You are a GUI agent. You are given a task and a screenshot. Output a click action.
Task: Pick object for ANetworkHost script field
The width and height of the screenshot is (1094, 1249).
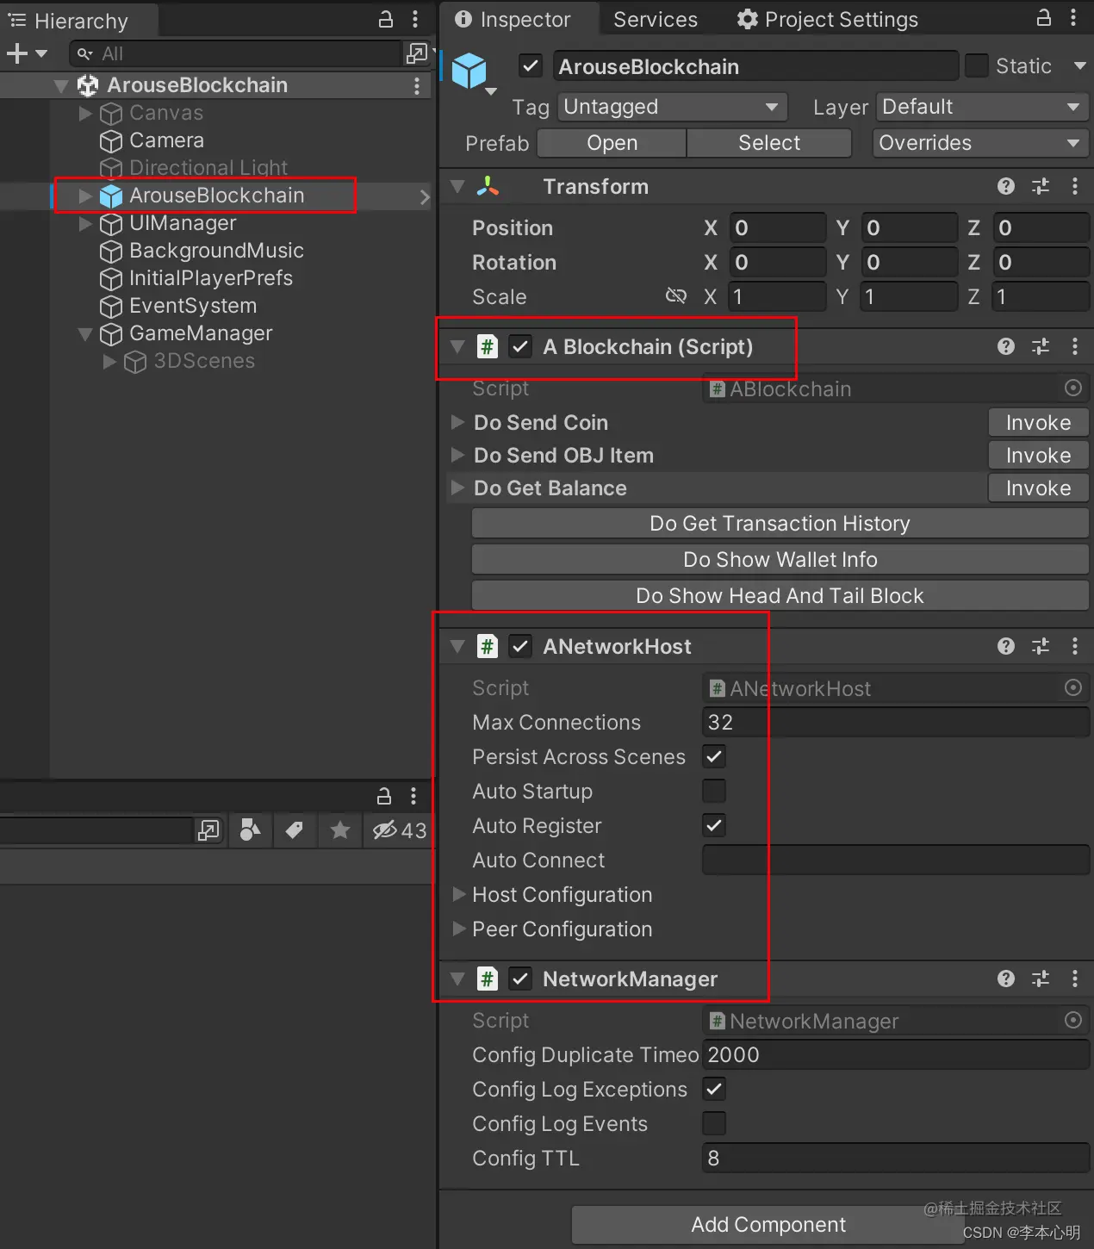pyautogui.click(x=1073, y=687)
